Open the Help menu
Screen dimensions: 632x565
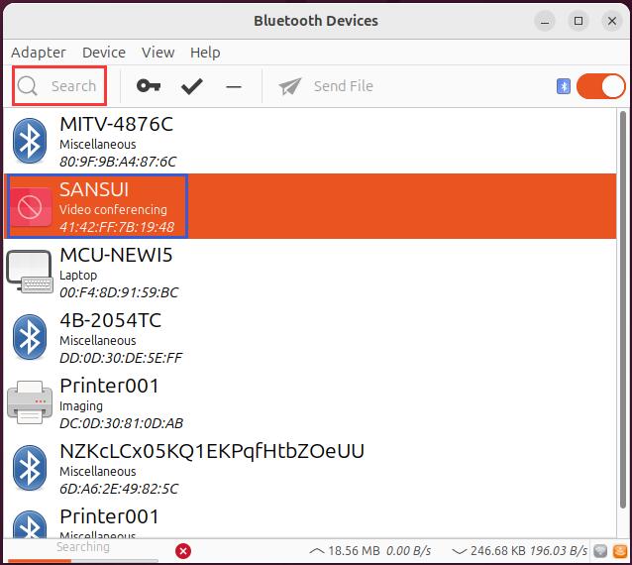point(205,53)
